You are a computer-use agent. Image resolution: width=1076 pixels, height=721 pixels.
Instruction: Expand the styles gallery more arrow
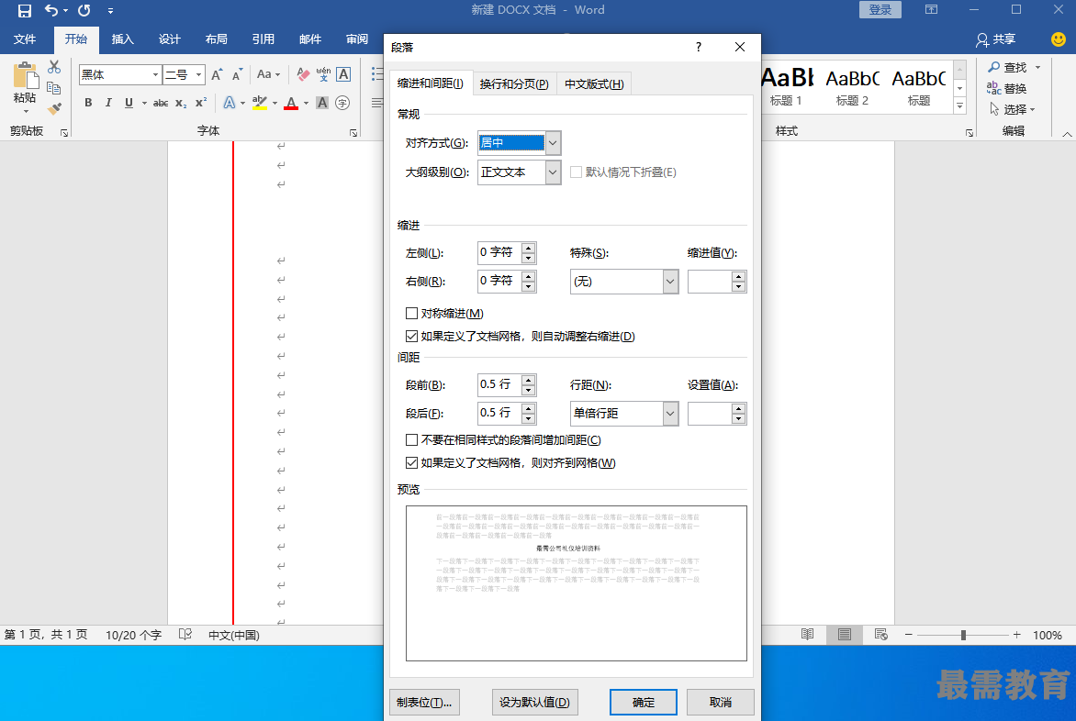point(960,105)
